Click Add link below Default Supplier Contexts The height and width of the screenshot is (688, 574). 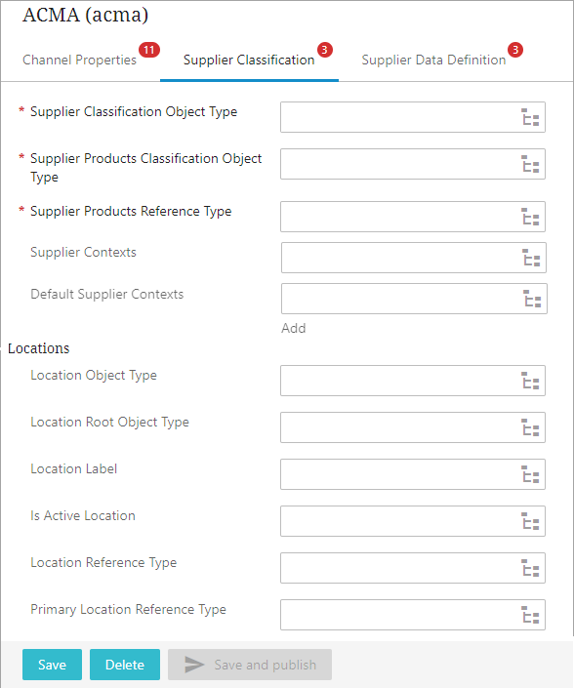[294, 328]
